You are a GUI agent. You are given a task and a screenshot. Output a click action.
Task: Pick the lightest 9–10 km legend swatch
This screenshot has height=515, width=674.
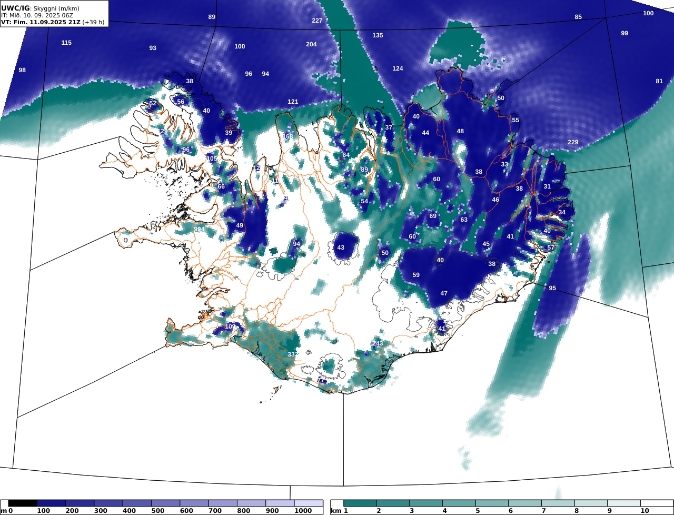624,503
